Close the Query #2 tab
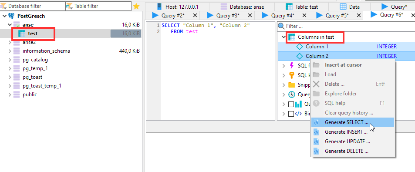This screenshot has width=415, height=172. click(x=195, y=16)
